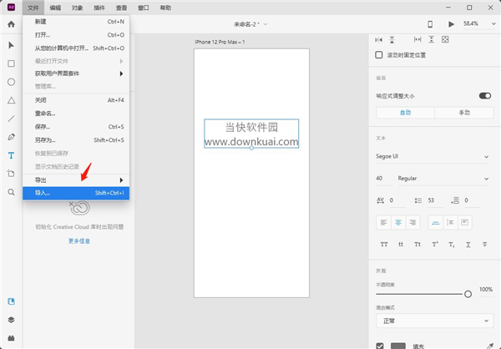Screen dimensions: 501x349
Task: Click the fill color swatch
Action: click(398, 346)
